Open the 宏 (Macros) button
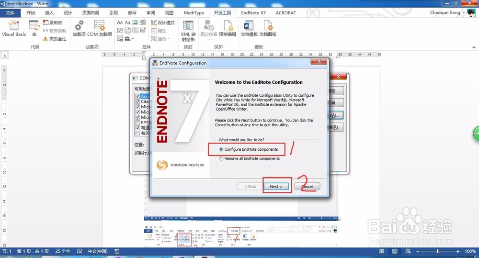This screenshot has width=479, height=258. [x=34, y=28]
